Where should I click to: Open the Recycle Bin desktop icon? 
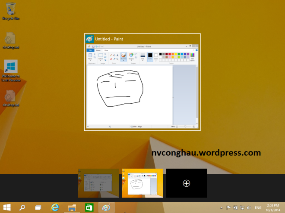click(11, 11)
